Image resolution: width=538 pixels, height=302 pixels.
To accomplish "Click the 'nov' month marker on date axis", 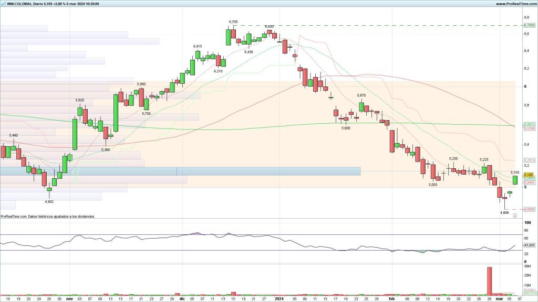I will tap(69, 298).
